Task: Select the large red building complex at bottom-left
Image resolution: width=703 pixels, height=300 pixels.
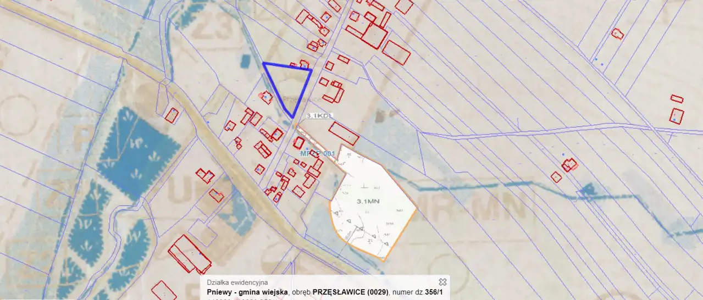Action: pyautogui.click(x=188, y=254)
